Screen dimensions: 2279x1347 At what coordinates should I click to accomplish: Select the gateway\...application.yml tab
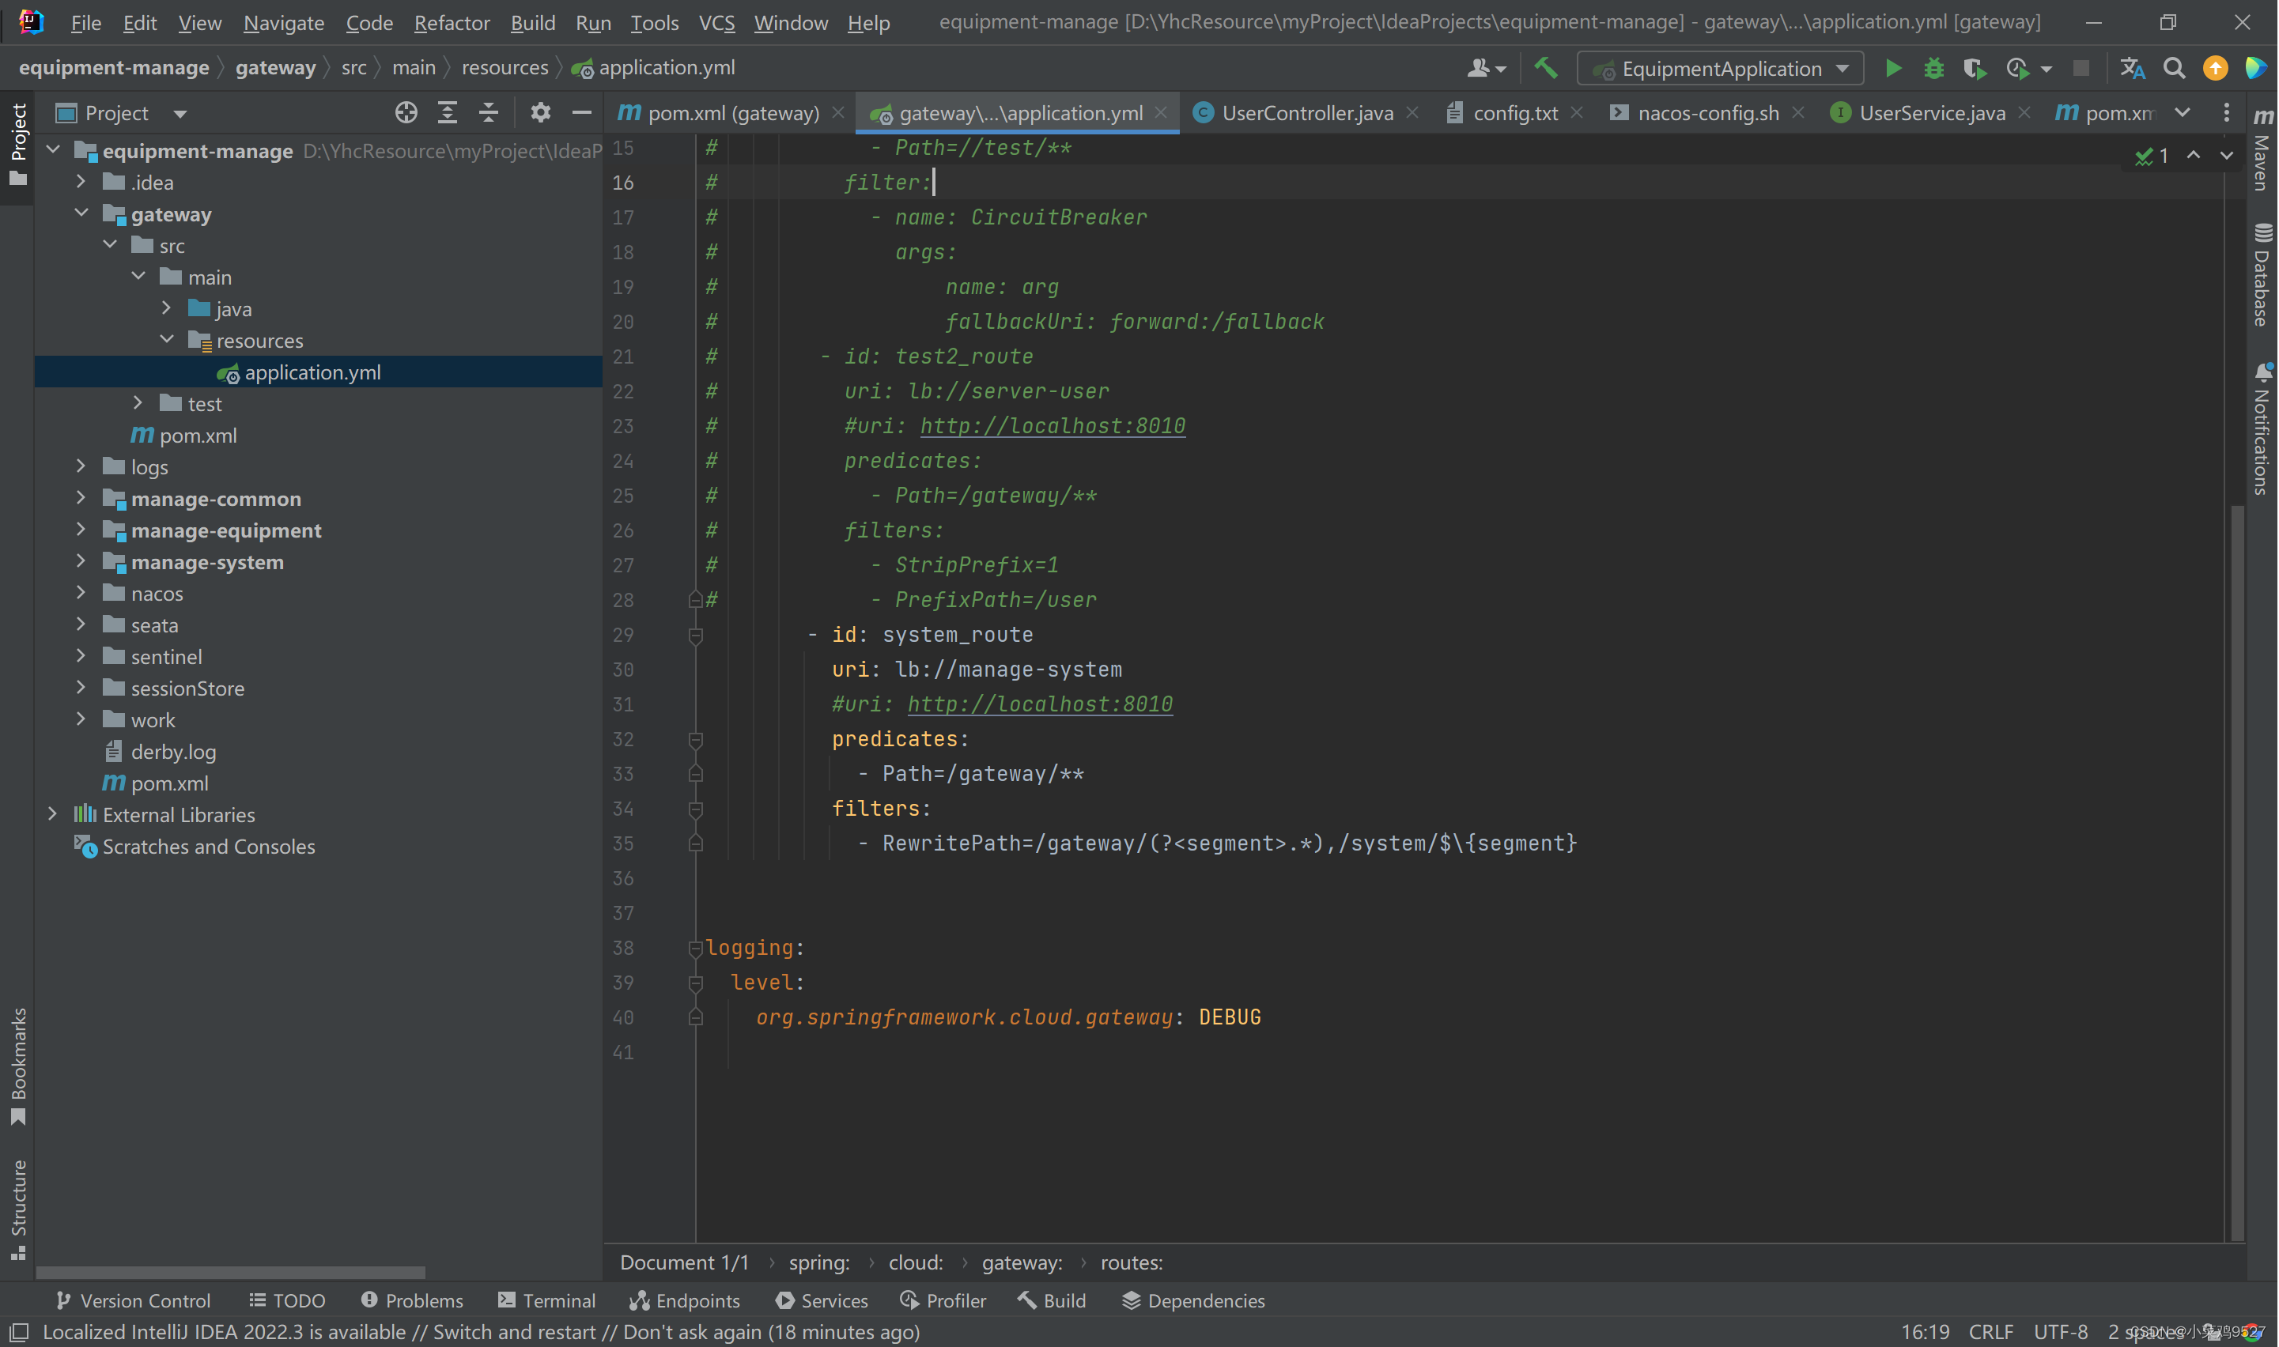click(1020, 111)
